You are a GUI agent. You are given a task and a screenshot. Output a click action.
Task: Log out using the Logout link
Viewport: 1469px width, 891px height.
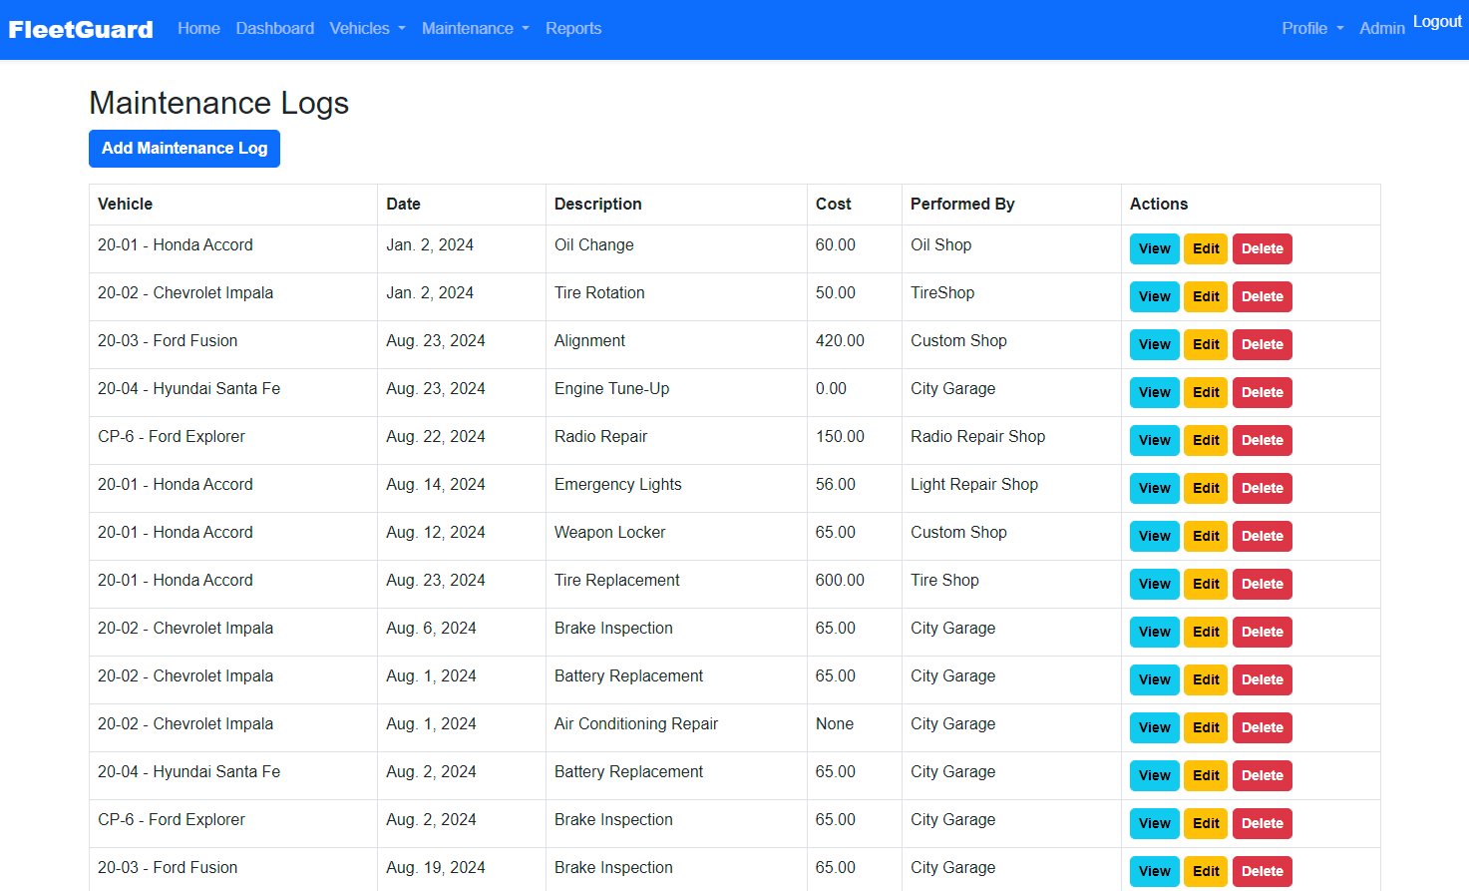click(1436, 22)
